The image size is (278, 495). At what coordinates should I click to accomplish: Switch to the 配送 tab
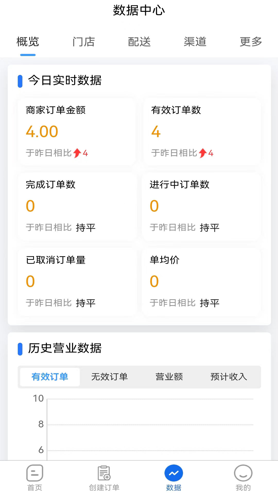click(x=139, y=42)
